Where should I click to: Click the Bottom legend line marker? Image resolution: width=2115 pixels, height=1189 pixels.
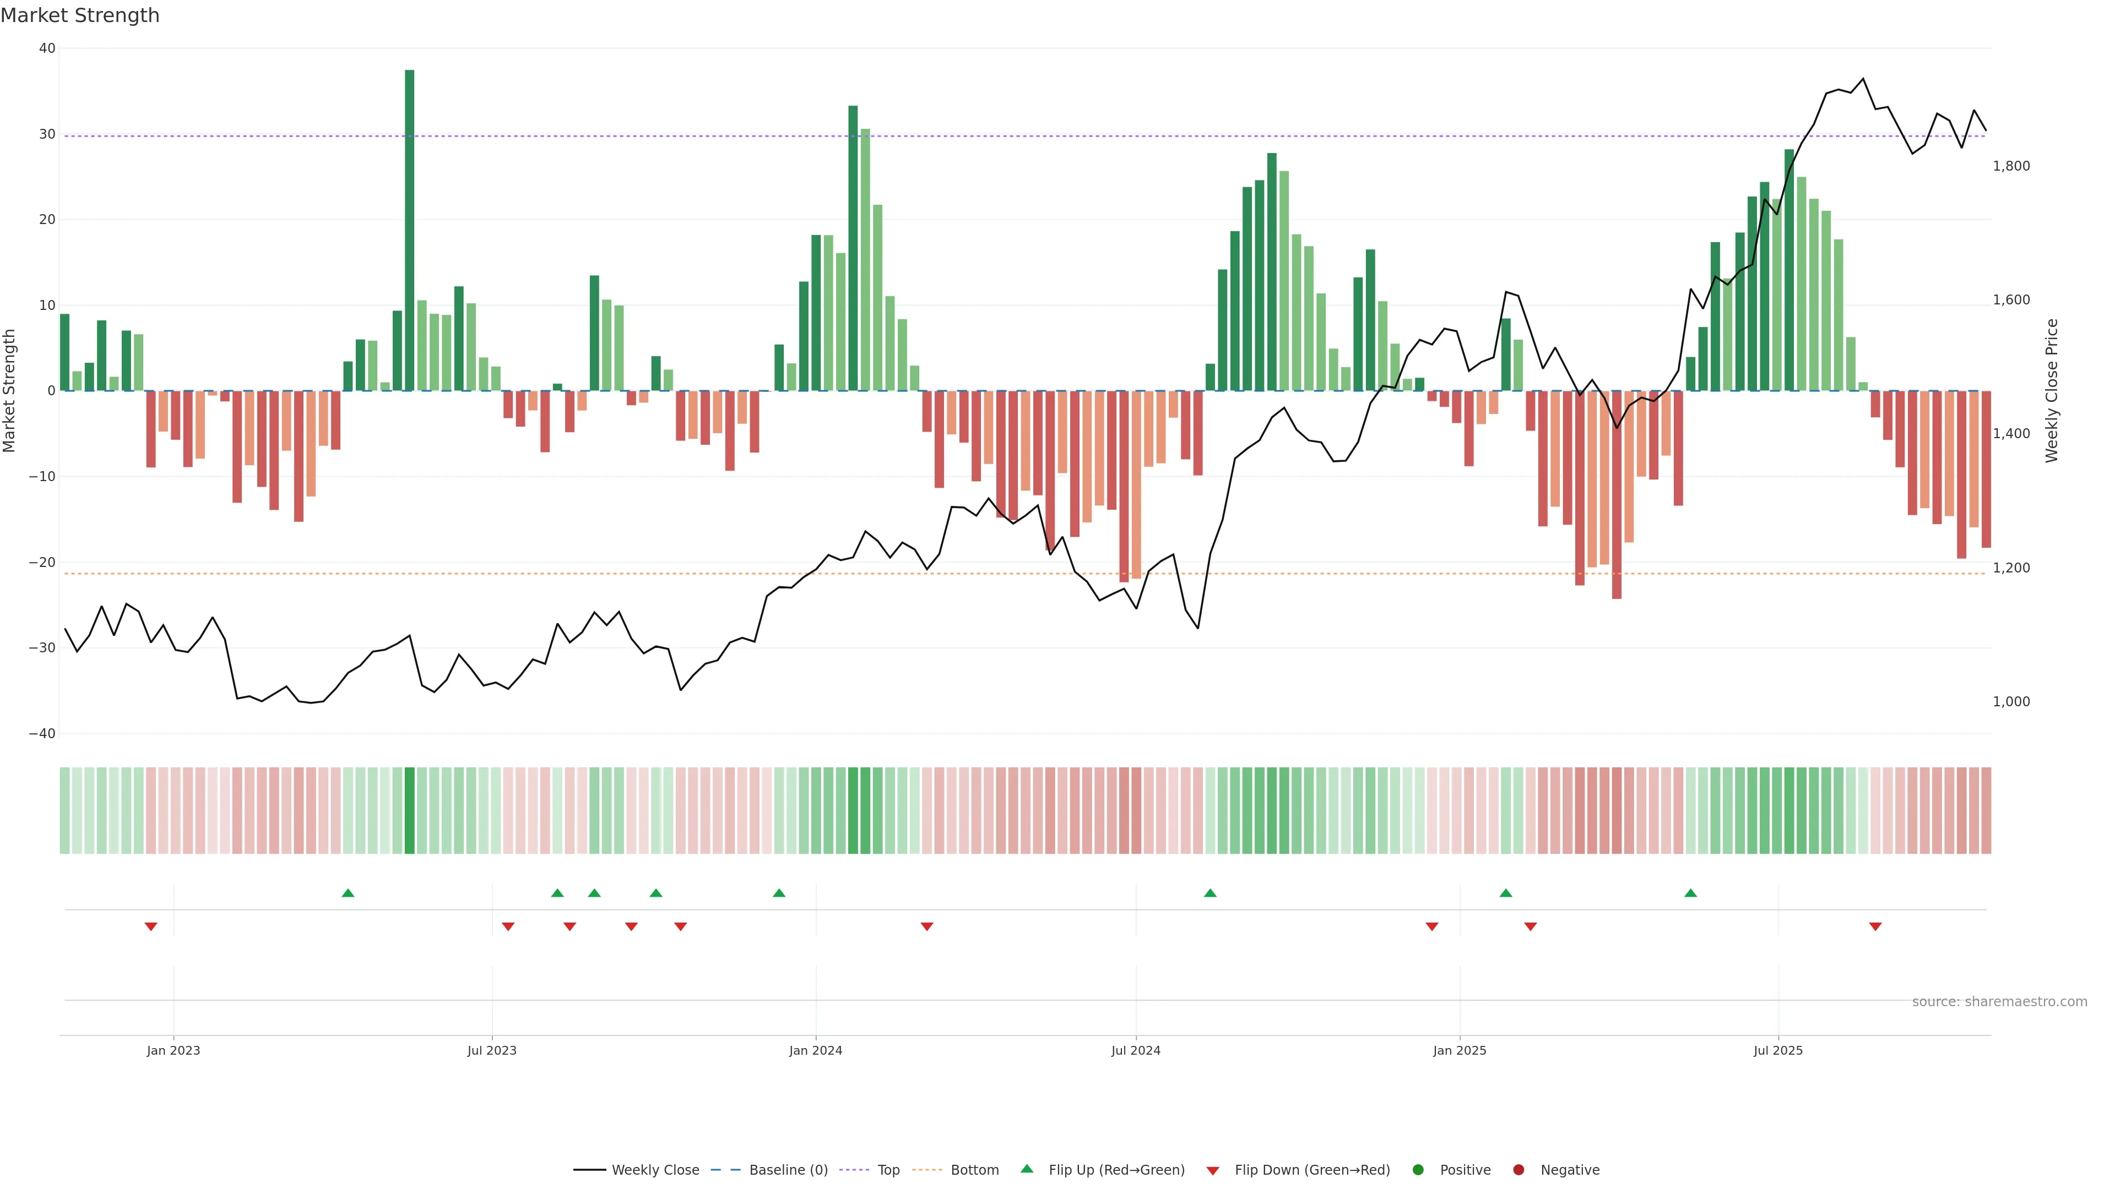click(927, 1170)
